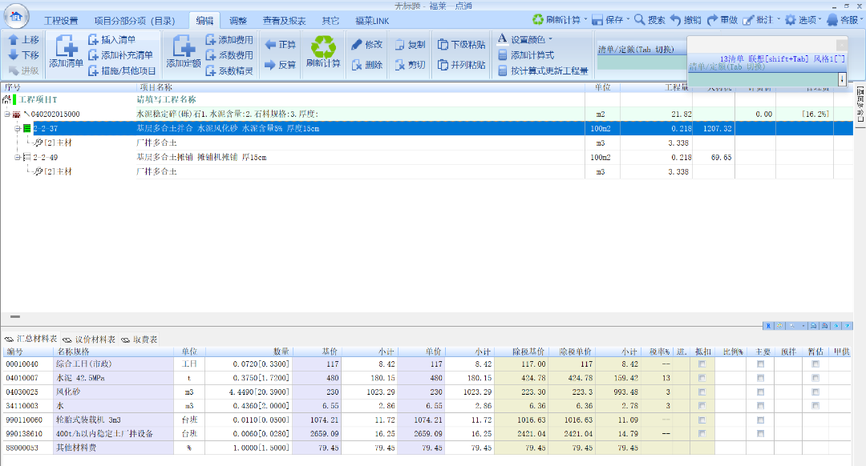Move the row up with 上移
The height and width of the screenshot is (466, 866).
tap(24, 40)
